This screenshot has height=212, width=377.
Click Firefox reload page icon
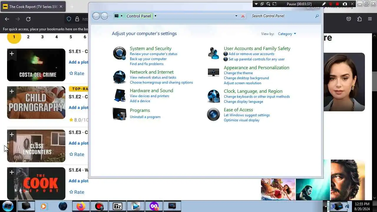click(28, 19)
